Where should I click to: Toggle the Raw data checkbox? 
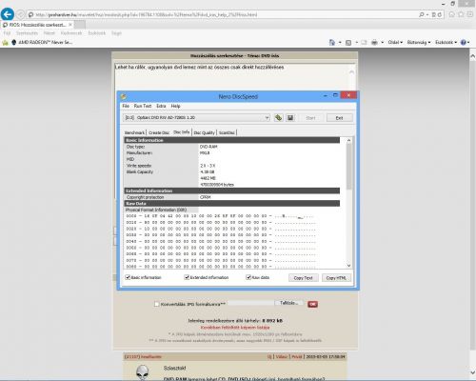248,277
